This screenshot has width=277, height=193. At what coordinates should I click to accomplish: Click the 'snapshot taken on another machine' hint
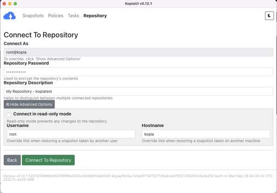[x=201, y=141]
